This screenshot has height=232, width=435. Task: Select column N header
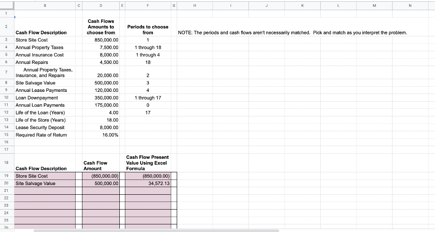pos(410,5)
